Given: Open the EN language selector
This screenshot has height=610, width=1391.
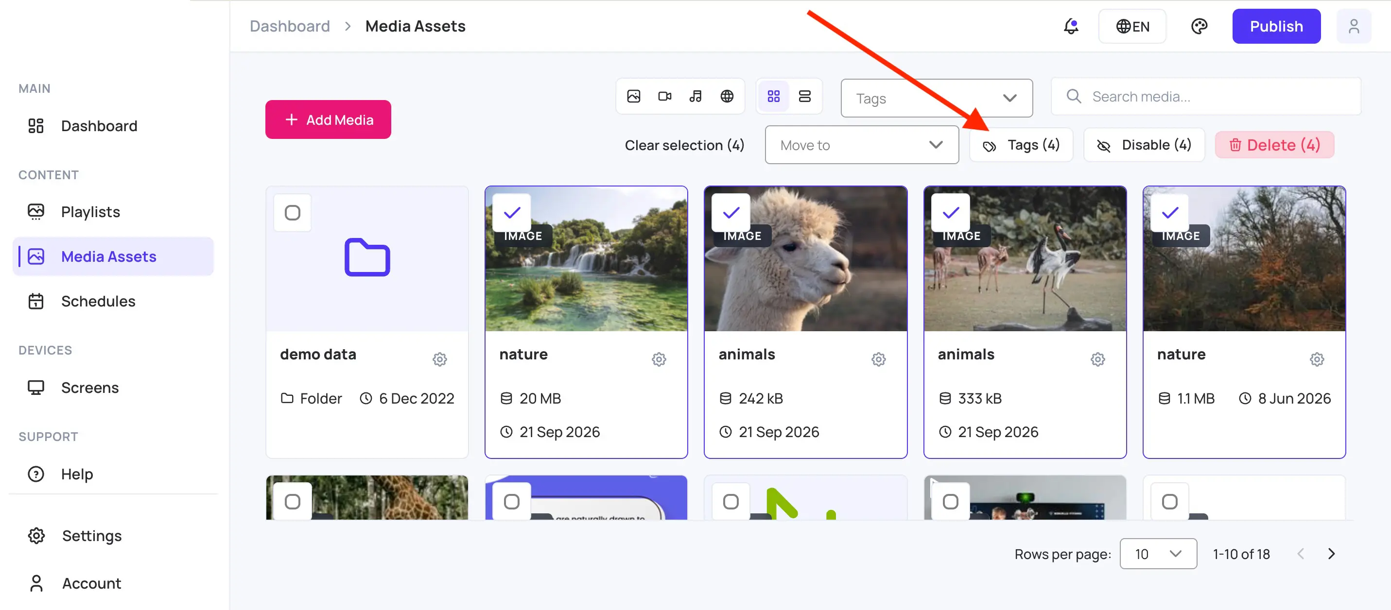Looking at the screenshot, I should [1132, 26].
